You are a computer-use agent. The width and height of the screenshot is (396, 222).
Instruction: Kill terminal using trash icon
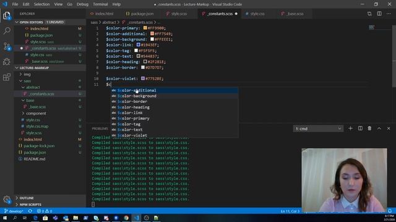369,128
